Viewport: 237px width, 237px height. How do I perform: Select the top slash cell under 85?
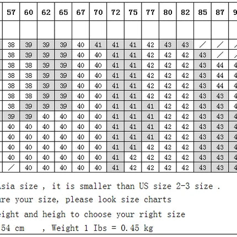202,45
